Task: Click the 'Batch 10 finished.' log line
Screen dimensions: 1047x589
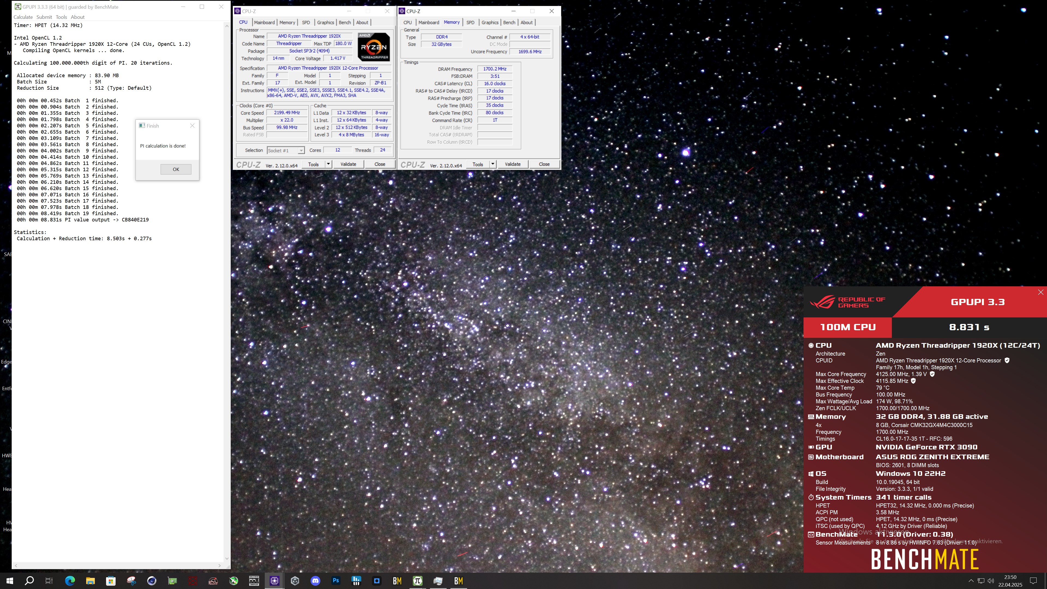Action: (x=67, y=157)
